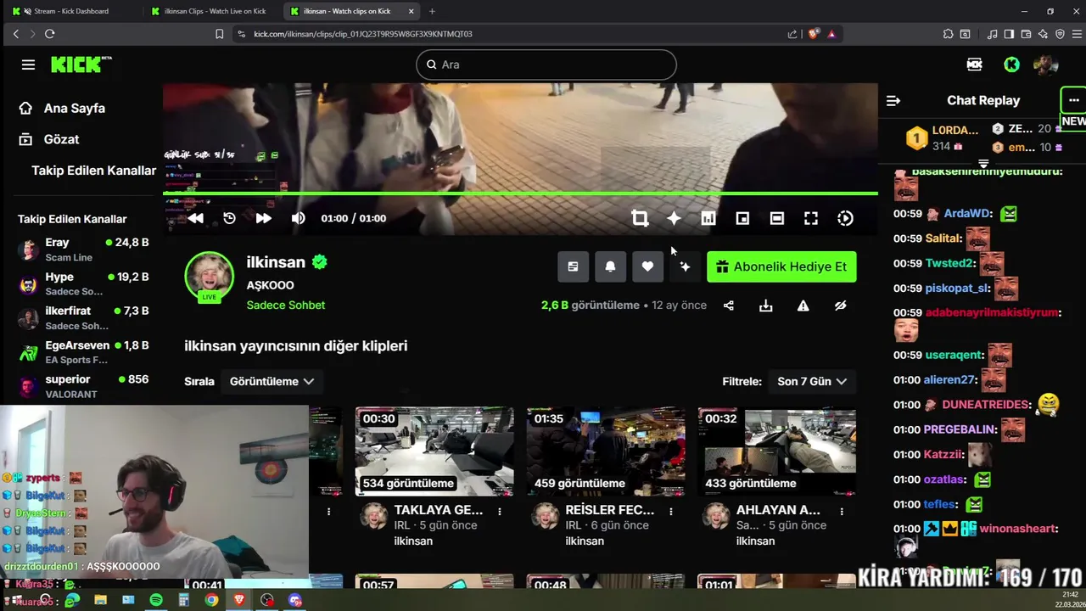Mute the clip volume

click(298, 218)
